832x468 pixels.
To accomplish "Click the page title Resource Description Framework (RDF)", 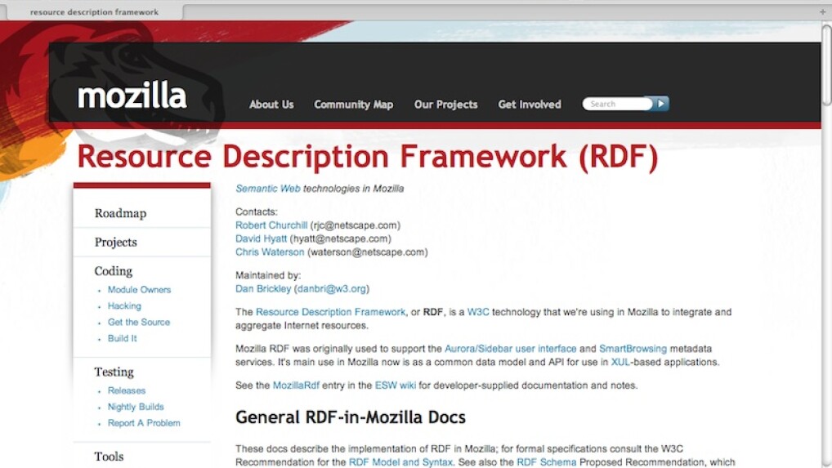I will coord(367,156).
